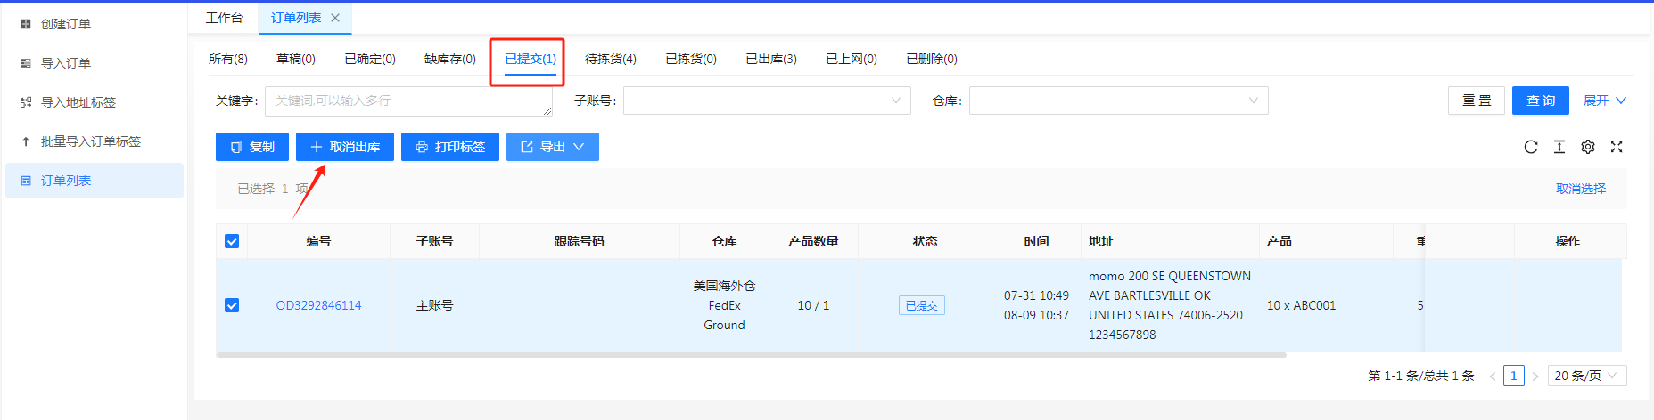1654x420 pixels.
Task: Toggle the select-all checkbox in table header
Action: click(232, 241)
